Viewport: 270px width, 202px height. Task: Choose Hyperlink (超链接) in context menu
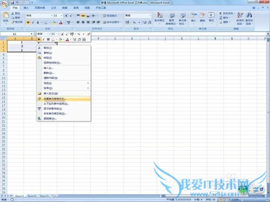click(x=64, y=119)
